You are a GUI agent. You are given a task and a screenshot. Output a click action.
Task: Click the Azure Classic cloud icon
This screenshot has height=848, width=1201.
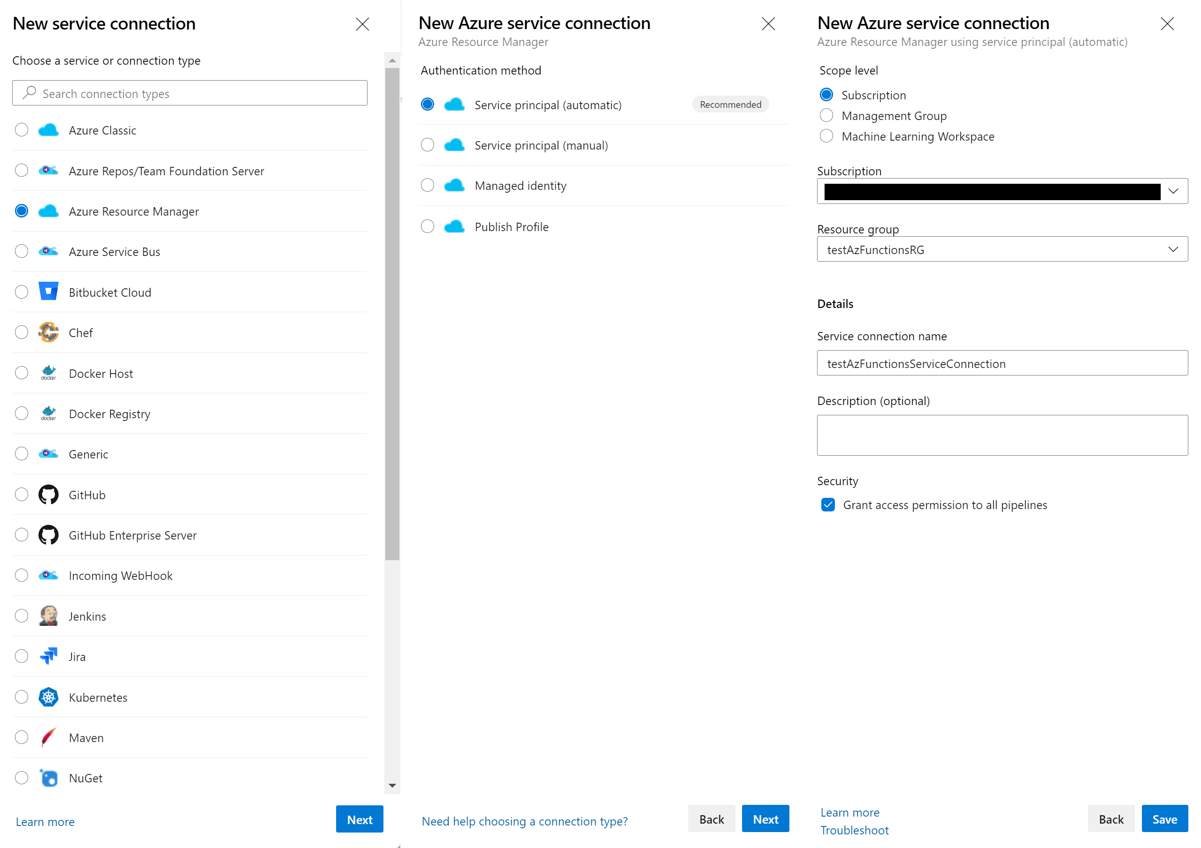(x=48, y=130)
